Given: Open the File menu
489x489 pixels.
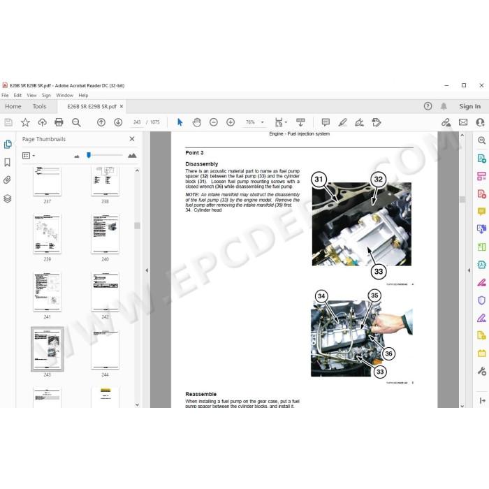Looking at the screenshot, I should click(5, 95).
